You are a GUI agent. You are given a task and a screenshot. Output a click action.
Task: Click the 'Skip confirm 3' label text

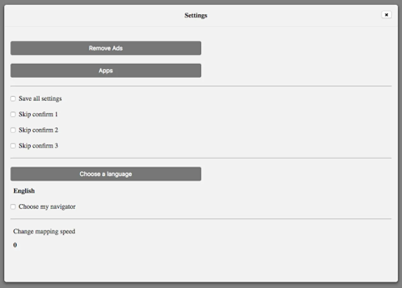(38, 146)
